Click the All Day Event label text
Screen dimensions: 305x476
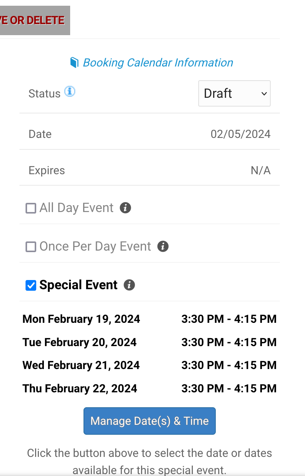pyautogui.click(x=77, y=208)
